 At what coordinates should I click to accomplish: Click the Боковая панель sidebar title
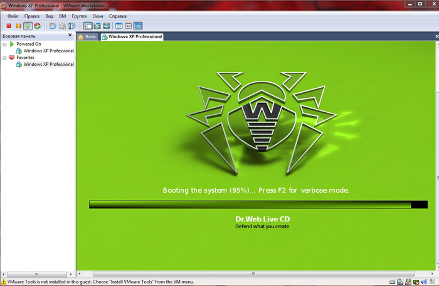click(x=19, y=36)
